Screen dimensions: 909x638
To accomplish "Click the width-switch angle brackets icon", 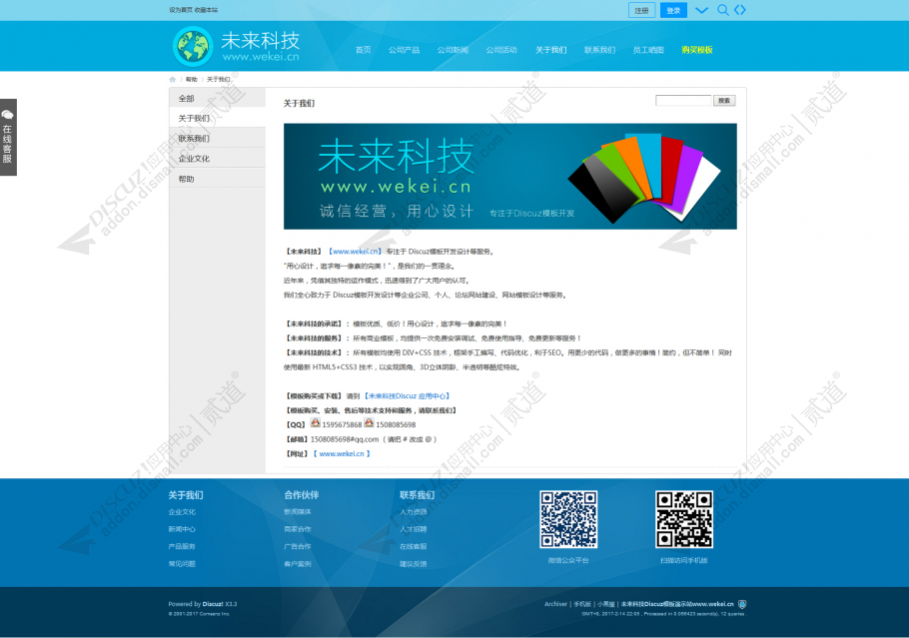I will click(740, 10).
